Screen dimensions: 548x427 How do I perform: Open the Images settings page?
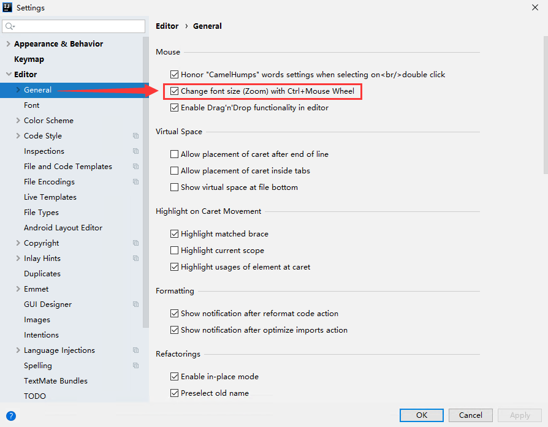pos(37,320)
